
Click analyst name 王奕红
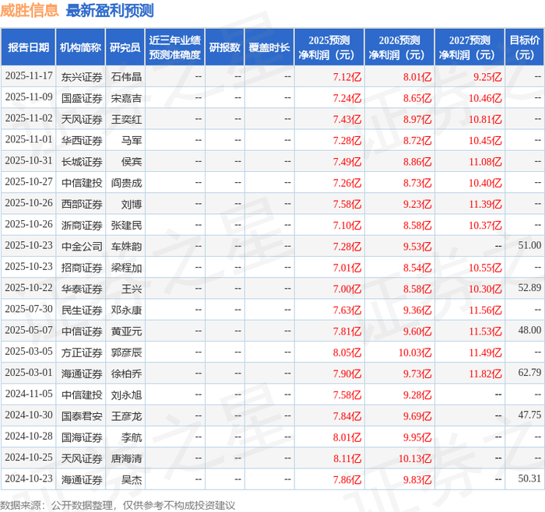click(126, 119)
